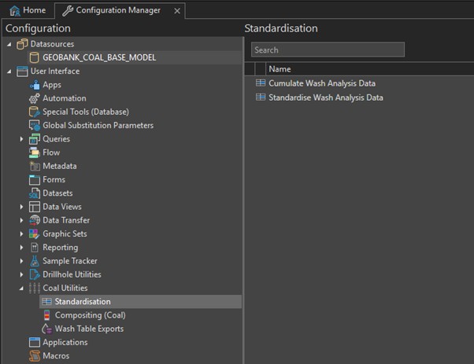Screen dimensions: 474x364
Task: Click the Apps icon in tree
Action: pyautogui.click(x=35, y=85)
